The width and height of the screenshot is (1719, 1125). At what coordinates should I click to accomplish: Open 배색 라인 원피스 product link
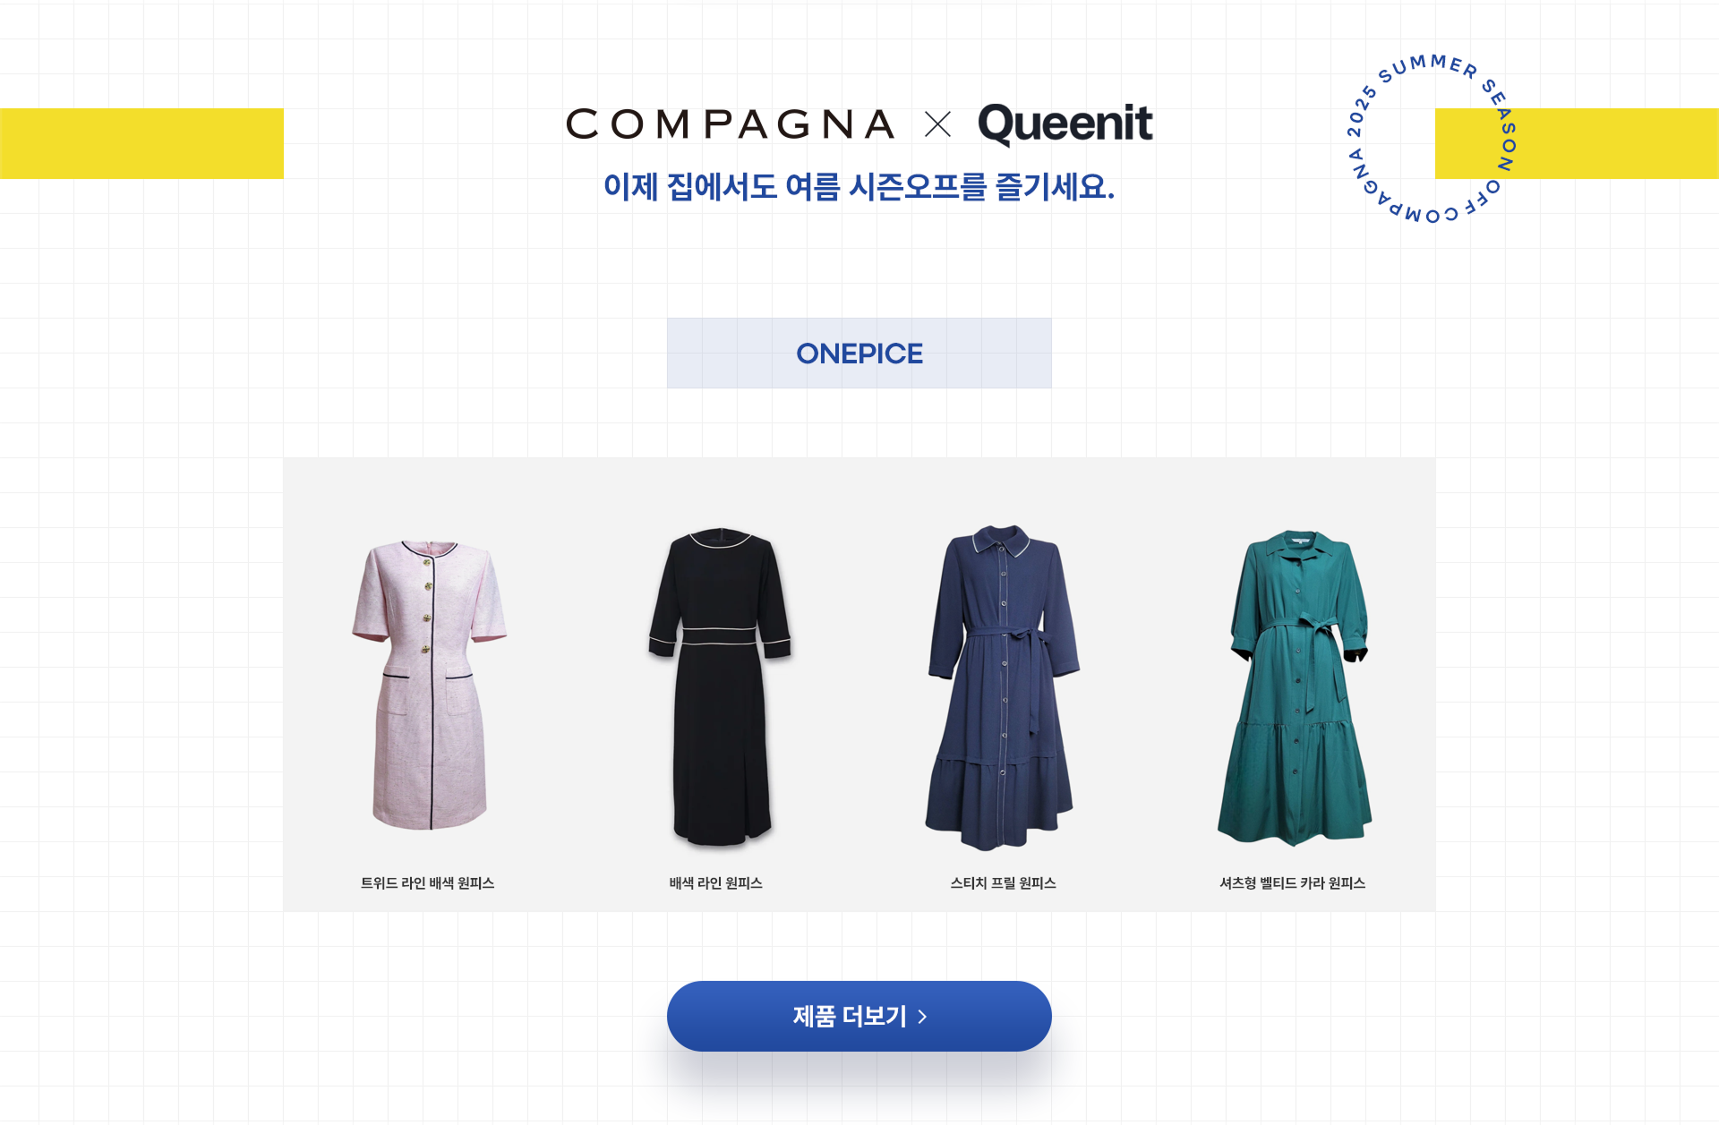715,883
